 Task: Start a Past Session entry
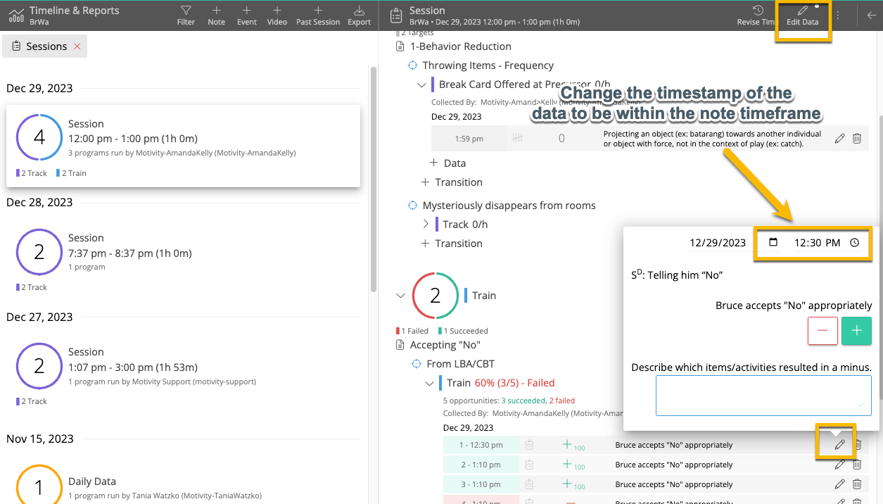(317, 14)
